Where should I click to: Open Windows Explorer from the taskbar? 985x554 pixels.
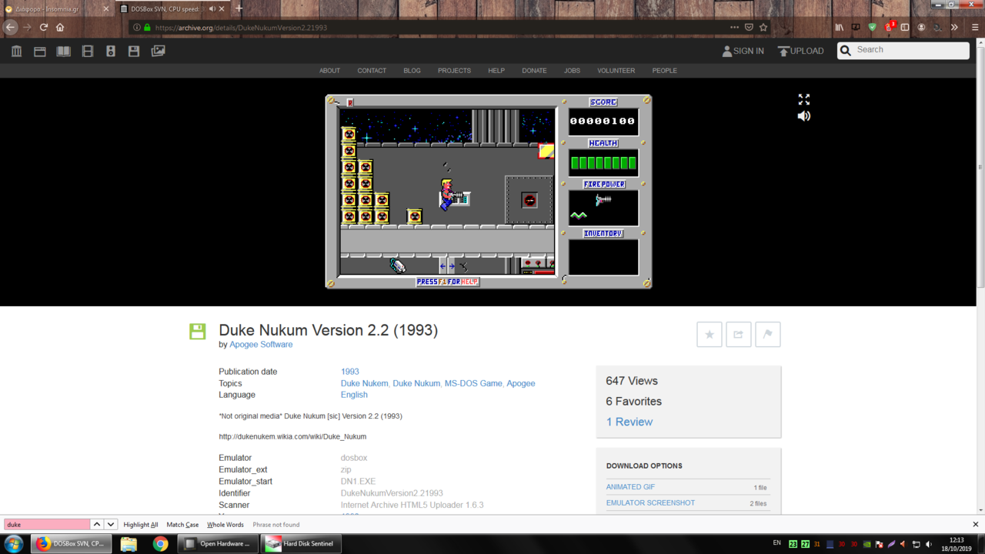pyautogui.click(x=129, y=544)
